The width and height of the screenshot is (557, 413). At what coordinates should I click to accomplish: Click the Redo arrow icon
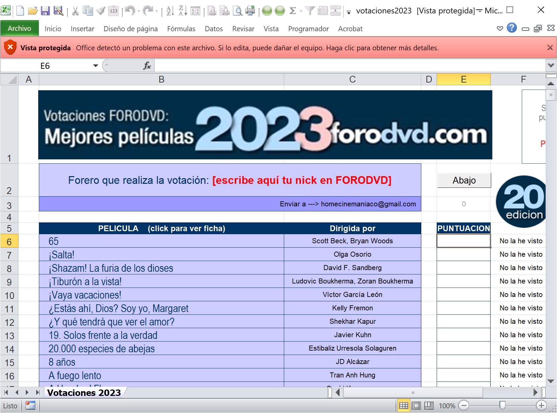(x=148, y=11)
